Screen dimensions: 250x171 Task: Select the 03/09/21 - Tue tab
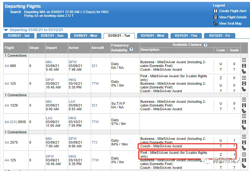[x=119, y=36]
